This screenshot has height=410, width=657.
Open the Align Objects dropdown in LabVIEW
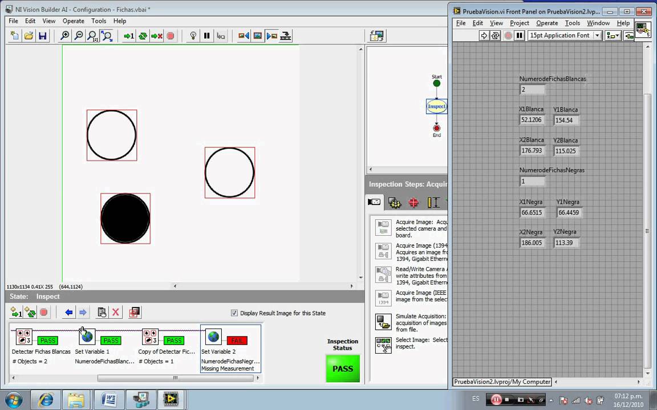(613, 35)
